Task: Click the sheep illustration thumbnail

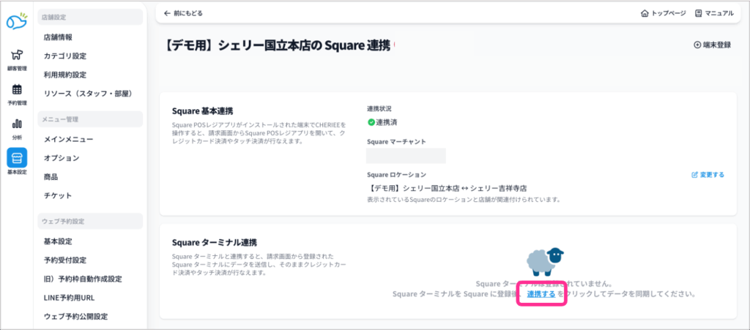Action: (x=546, y=260)
